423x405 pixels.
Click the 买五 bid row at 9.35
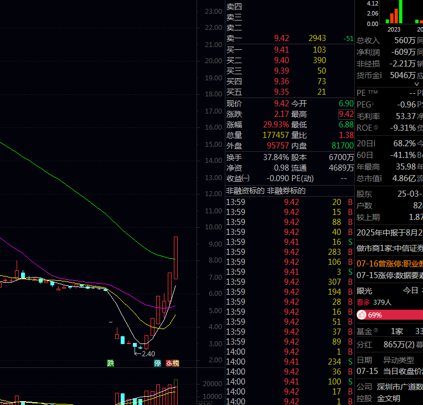pyautogui.click(x=290, y=92)
